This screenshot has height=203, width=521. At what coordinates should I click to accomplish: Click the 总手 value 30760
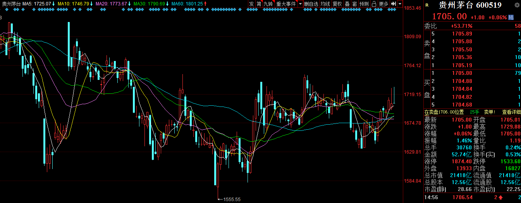463,147
